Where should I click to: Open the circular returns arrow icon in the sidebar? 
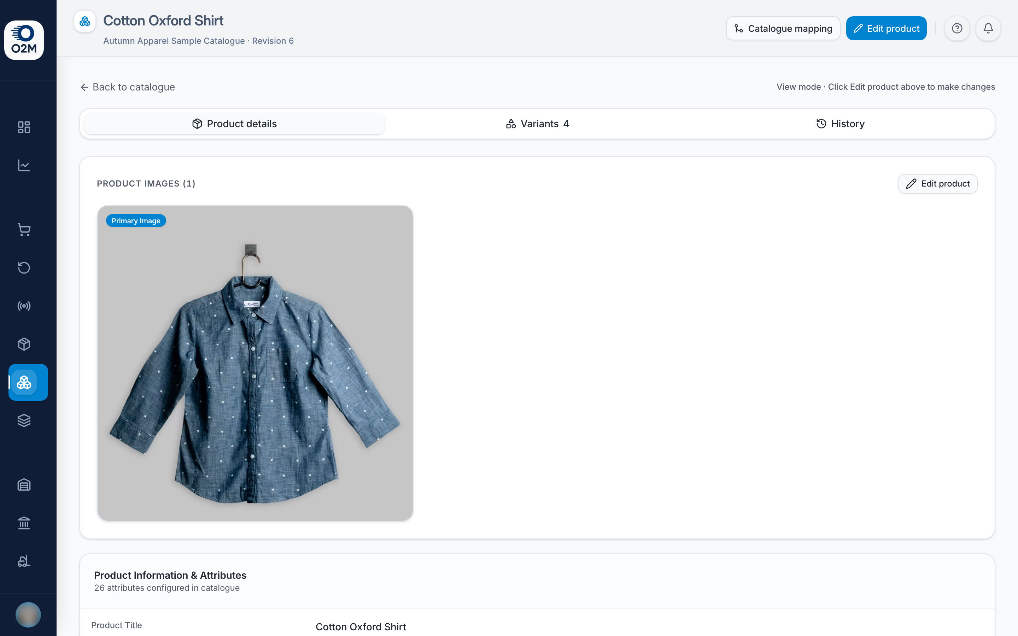(24, 267)
